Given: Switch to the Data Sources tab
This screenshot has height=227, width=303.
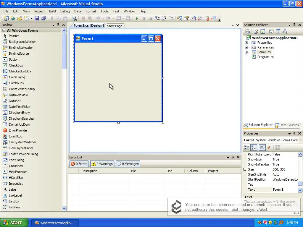Looking at the screenshot, I should point(287,125).
